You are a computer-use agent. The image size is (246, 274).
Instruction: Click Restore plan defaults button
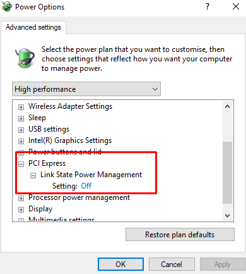pos(180,234)
